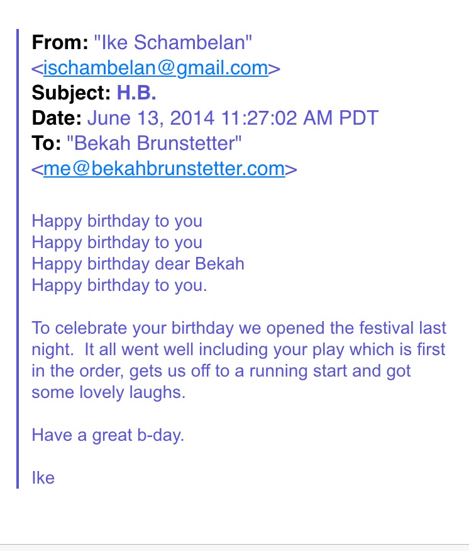Click the "Happy birthday dear Bekah" line

point(138,263)
